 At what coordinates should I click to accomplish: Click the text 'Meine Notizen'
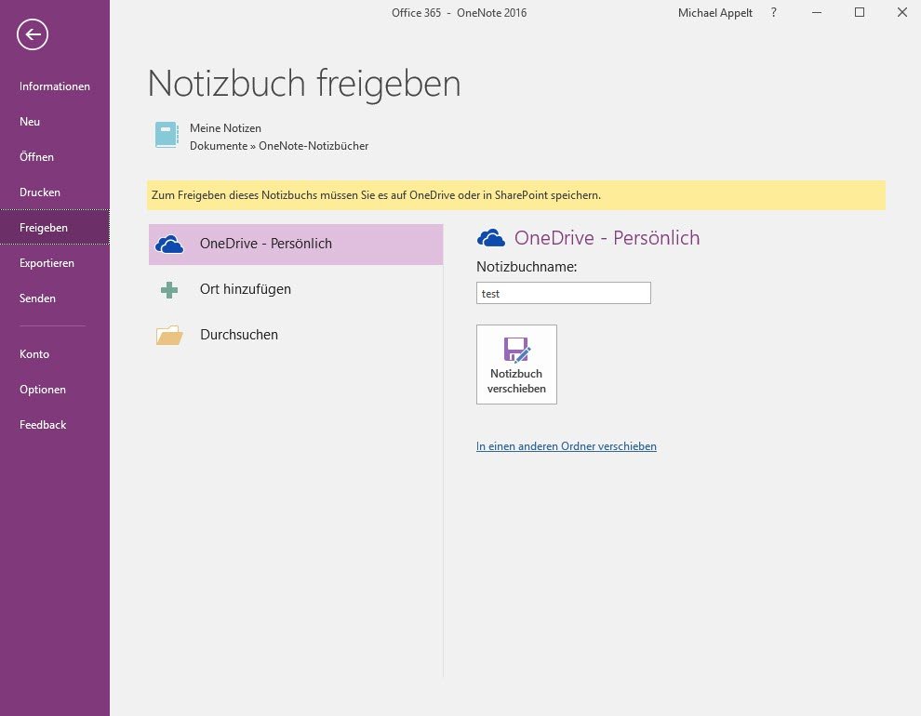pos(225,128)
